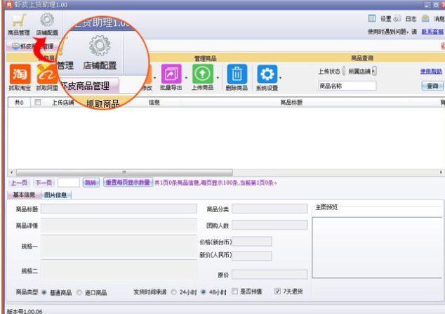This screenshot has height=314, width=445.
Task: Click the 主图预览 preview box
Action: [378, 247]
